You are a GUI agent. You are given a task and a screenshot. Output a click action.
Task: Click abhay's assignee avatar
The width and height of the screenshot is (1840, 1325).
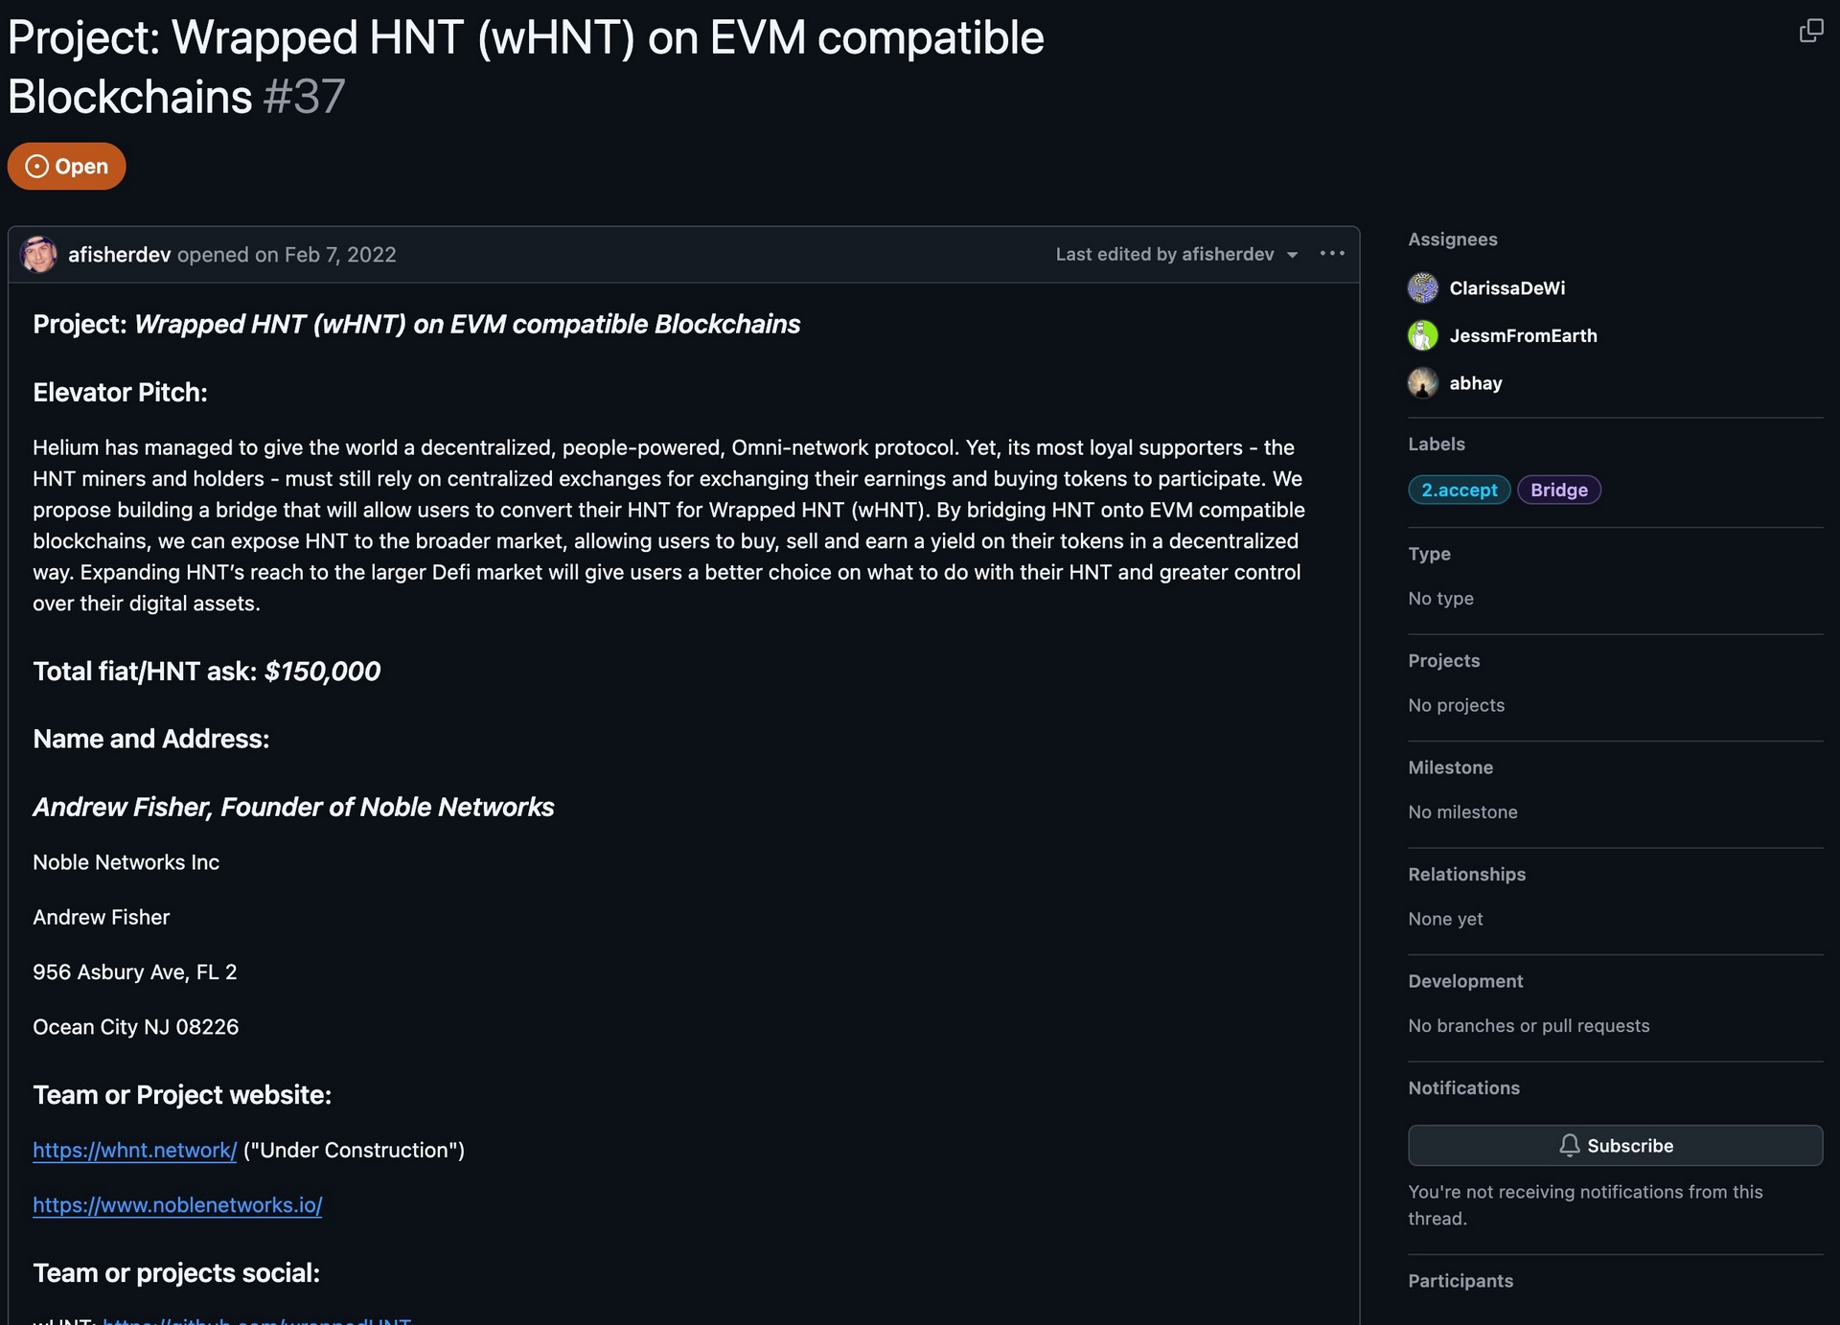[1423, 383]
